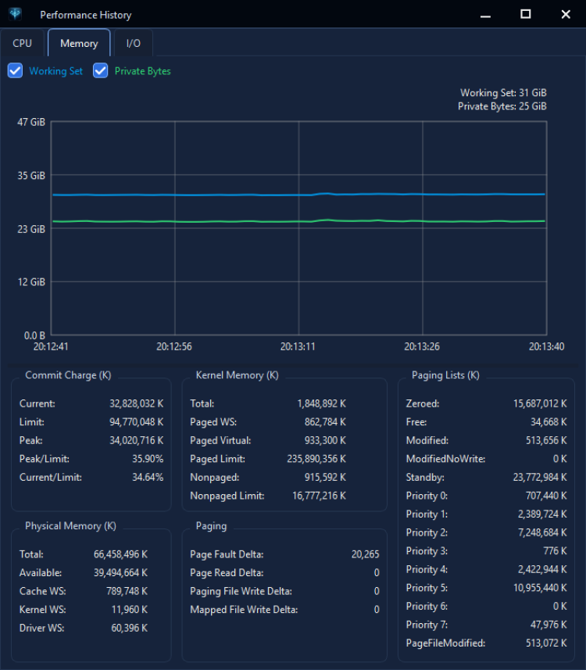
Task: Uncheck the Private Bytes checkbox
Action: point(100,70)
